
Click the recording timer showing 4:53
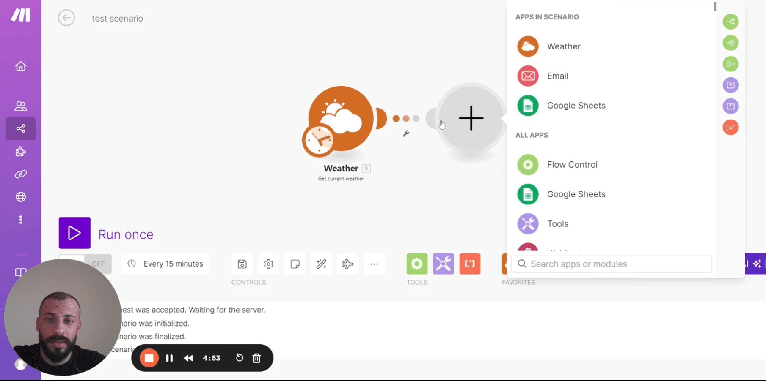tap(212, 358)
